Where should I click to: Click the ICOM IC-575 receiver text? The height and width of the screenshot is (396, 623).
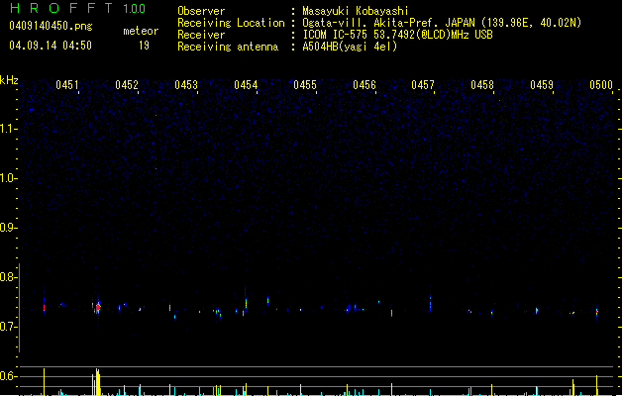(x=397, y=35)
